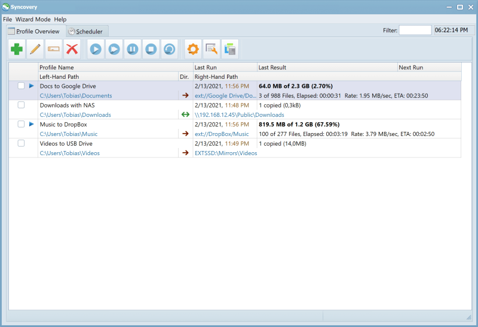Image resolution: width=478 pixels, height=327 pixels.
Task: Click blue running arrow for Docs to Google Drive
Action: tap(32, 86)
